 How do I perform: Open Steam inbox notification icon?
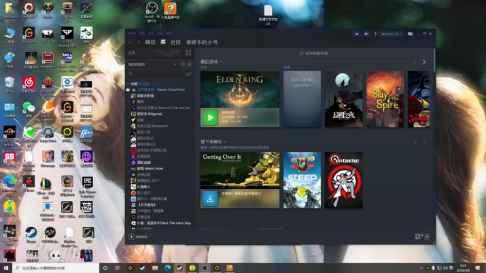tap(366, 34)
